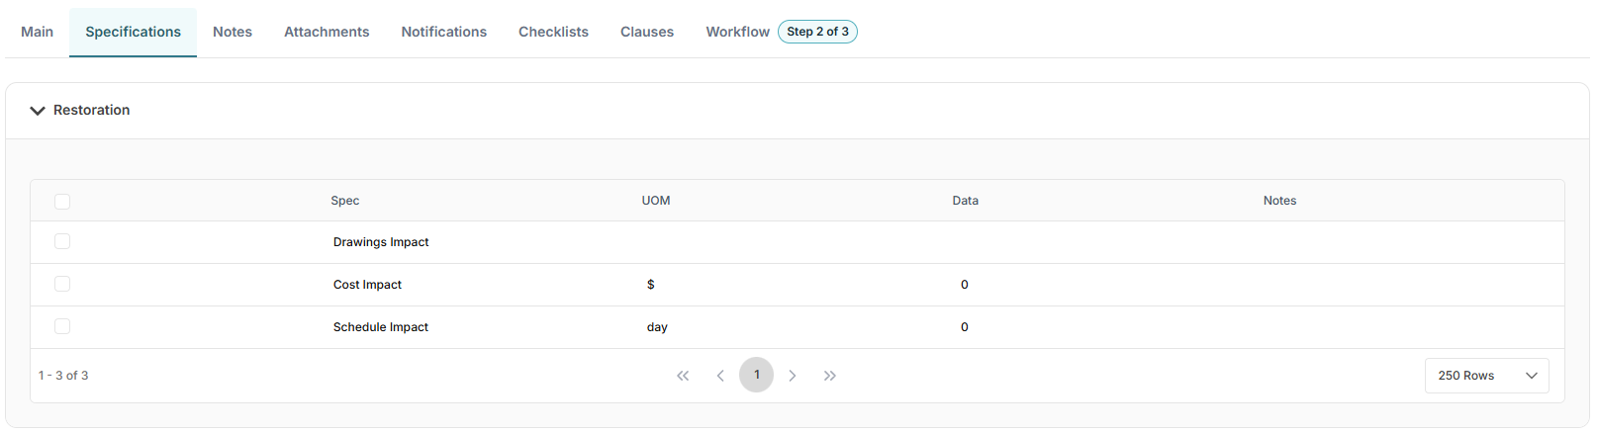Open the Checklists tab
This screenshot has height=434, width=1598.
coord(553,32)
